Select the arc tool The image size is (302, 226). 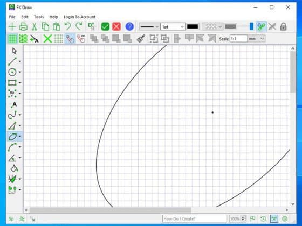tap(12, 147)
